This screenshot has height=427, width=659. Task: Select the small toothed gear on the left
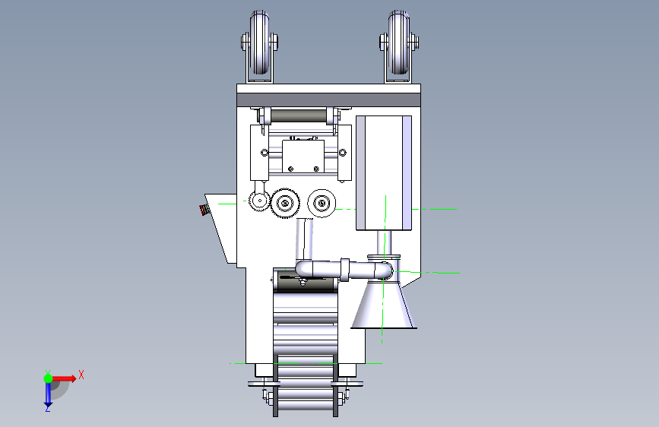(x=259, y=201)
